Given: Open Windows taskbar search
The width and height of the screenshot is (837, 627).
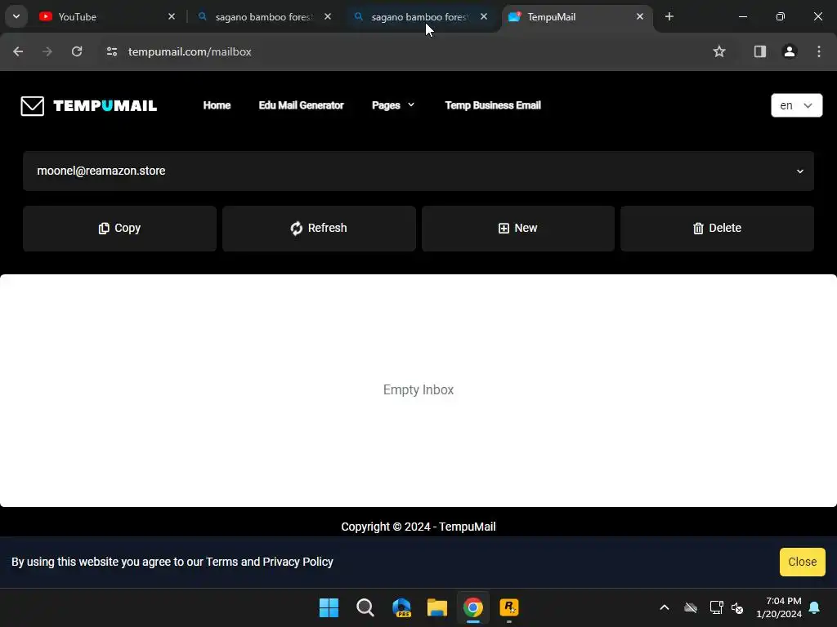Looking at the screenshot, I should pyautogui.click(x=365, y=607).
